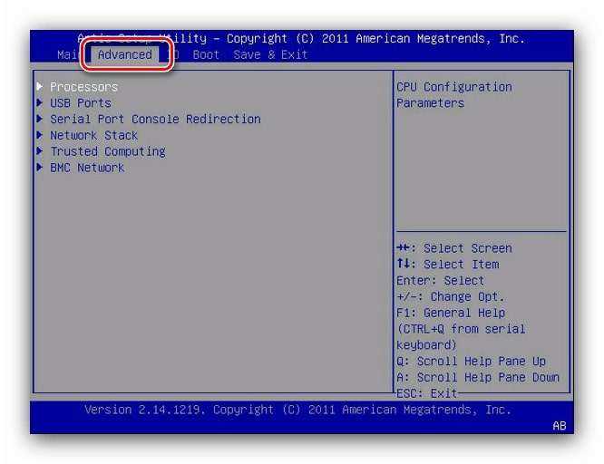604x464 pixels.
Task: Click the 'Parameters' help text line
Action: point(430,103)
